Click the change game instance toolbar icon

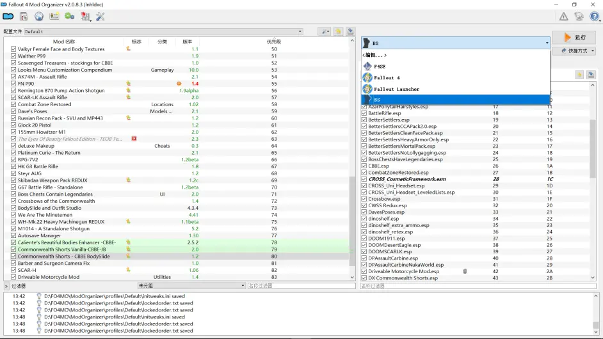click(8, 17)
